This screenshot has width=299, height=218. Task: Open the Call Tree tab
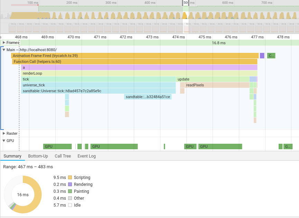63,156
